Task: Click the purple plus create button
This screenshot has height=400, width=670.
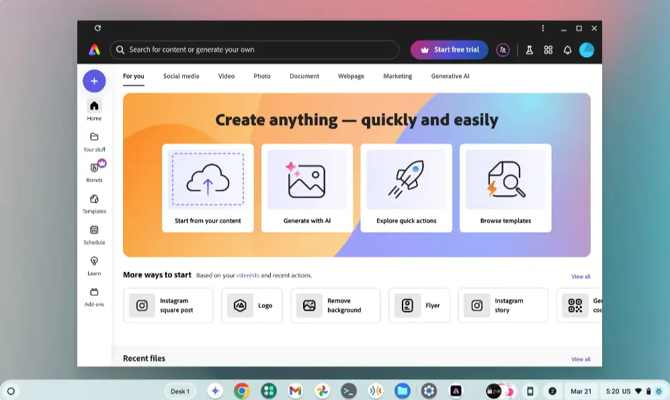Action: point(93,81)
